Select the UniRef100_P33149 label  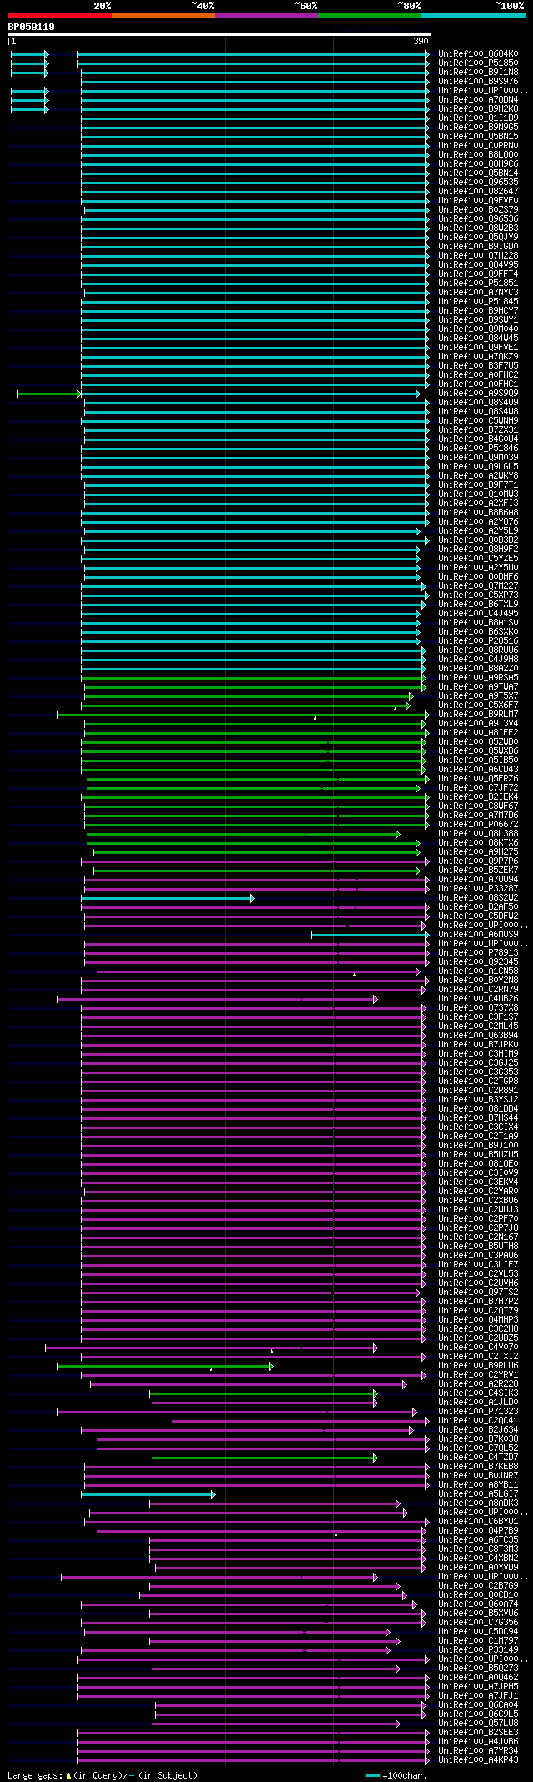click(478, 1650)
